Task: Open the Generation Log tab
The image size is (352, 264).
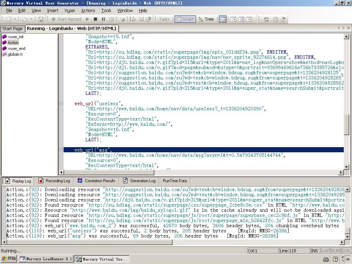Action: pos(139,181)
